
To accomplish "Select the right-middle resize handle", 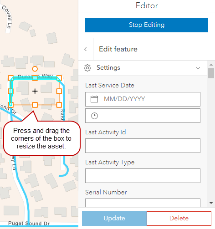I will pyautogui.click(x=59, y=92).
